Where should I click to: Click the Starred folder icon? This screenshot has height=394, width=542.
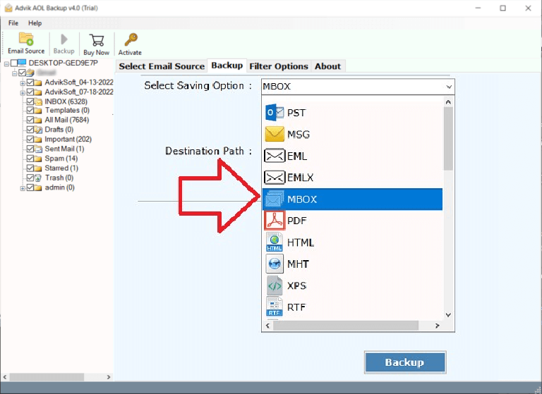[x=38, y=168]
